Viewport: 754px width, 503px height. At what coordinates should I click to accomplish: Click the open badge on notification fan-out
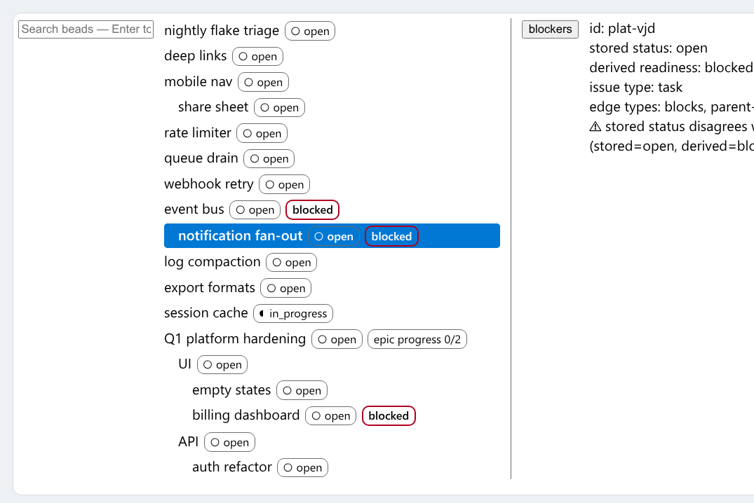coord(334,236)
